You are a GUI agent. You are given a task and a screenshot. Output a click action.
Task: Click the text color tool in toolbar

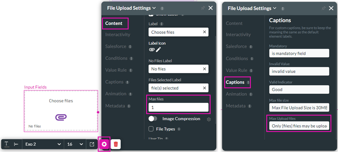click(7, 144)
